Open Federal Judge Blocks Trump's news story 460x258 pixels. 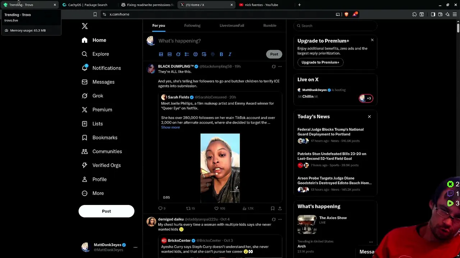335,135
